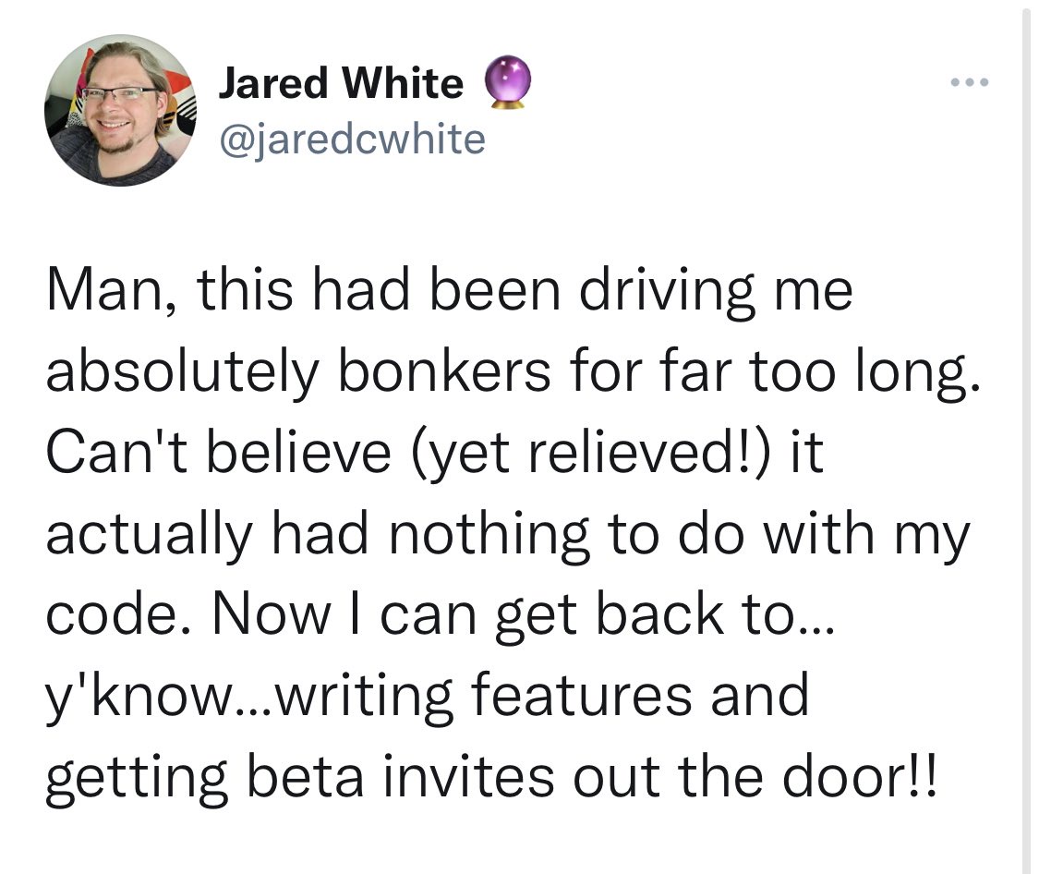Click the word "actually" in the tweet
The width and height of the screenshot is (1039, 874).
click(149, 536)
